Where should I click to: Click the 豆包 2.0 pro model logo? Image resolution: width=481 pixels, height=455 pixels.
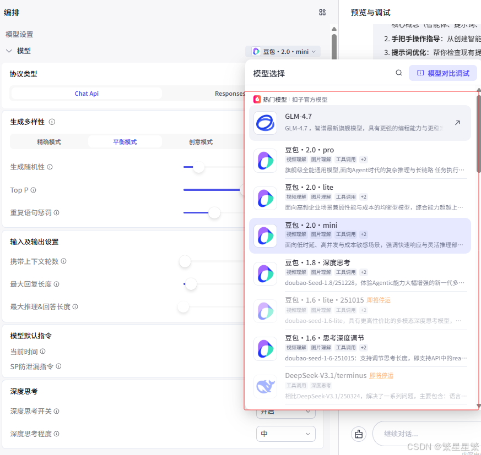(x=266, y=161)
